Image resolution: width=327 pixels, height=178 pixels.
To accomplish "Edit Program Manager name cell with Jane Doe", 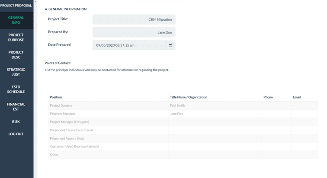I will tap(215, 114).
